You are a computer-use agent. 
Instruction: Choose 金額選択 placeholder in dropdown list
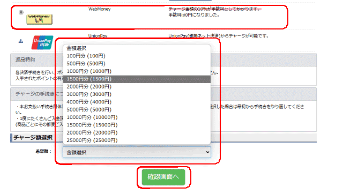137,48
